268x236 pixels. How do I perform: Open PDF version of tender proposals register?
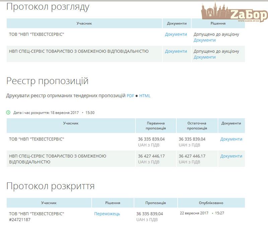(x=130, y=96)
